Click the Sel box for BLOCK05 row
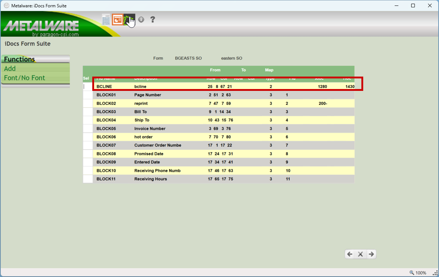Image resolution: width=439 pixels, height=277 pixels. point(88,129)
